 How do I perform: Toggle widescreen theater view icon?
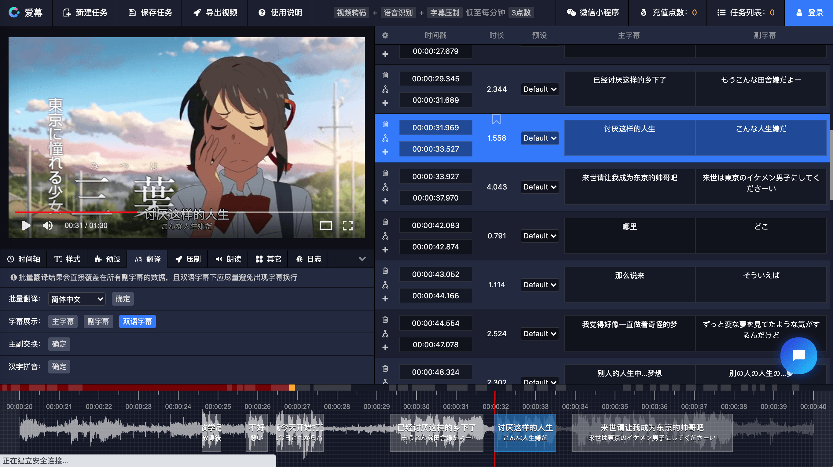pos(325,226)
